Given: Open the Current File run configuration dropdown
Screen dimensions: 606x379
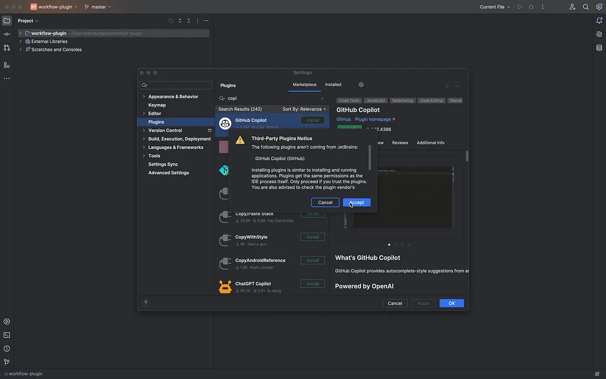Looking at the screenshot, I should click(x=494, y=7).
